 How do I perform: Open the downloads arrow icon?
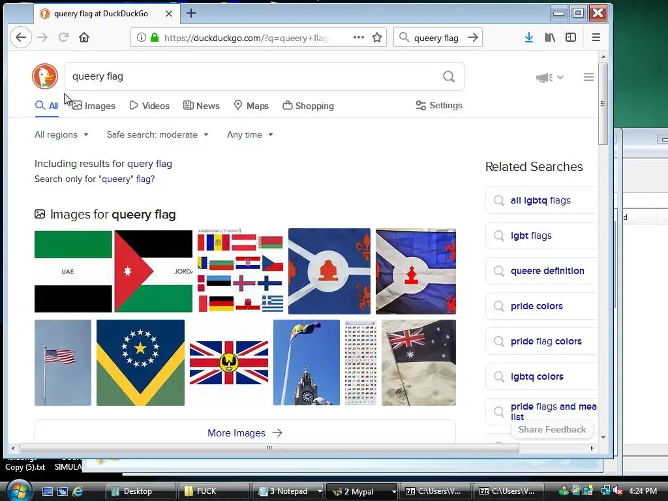528,37
